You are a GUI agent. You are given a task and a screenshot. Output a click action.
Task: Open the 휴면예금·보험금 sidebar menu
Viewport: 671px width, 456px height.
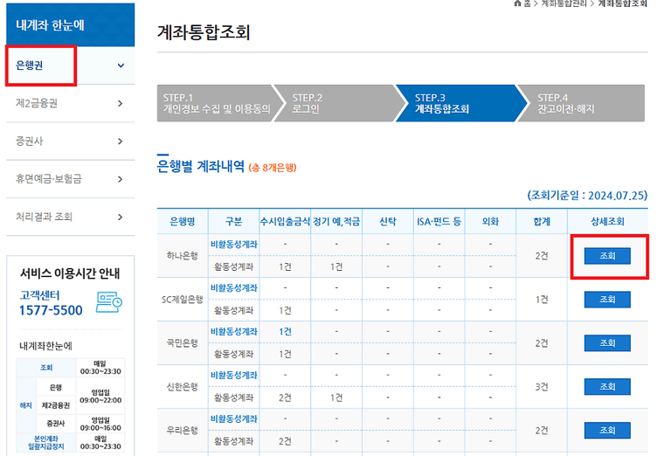121,178
